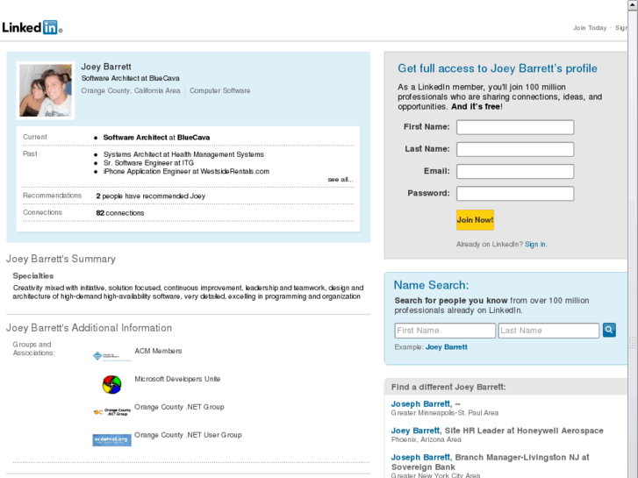Click the Join Today link

click(x=590, y=28)
